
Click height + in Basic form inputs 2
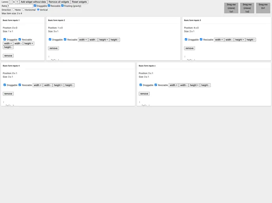tap(104, 40)
